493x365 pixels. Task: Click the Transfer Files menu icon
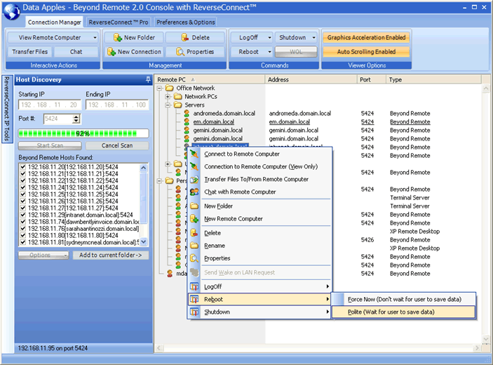click(194, 180)
